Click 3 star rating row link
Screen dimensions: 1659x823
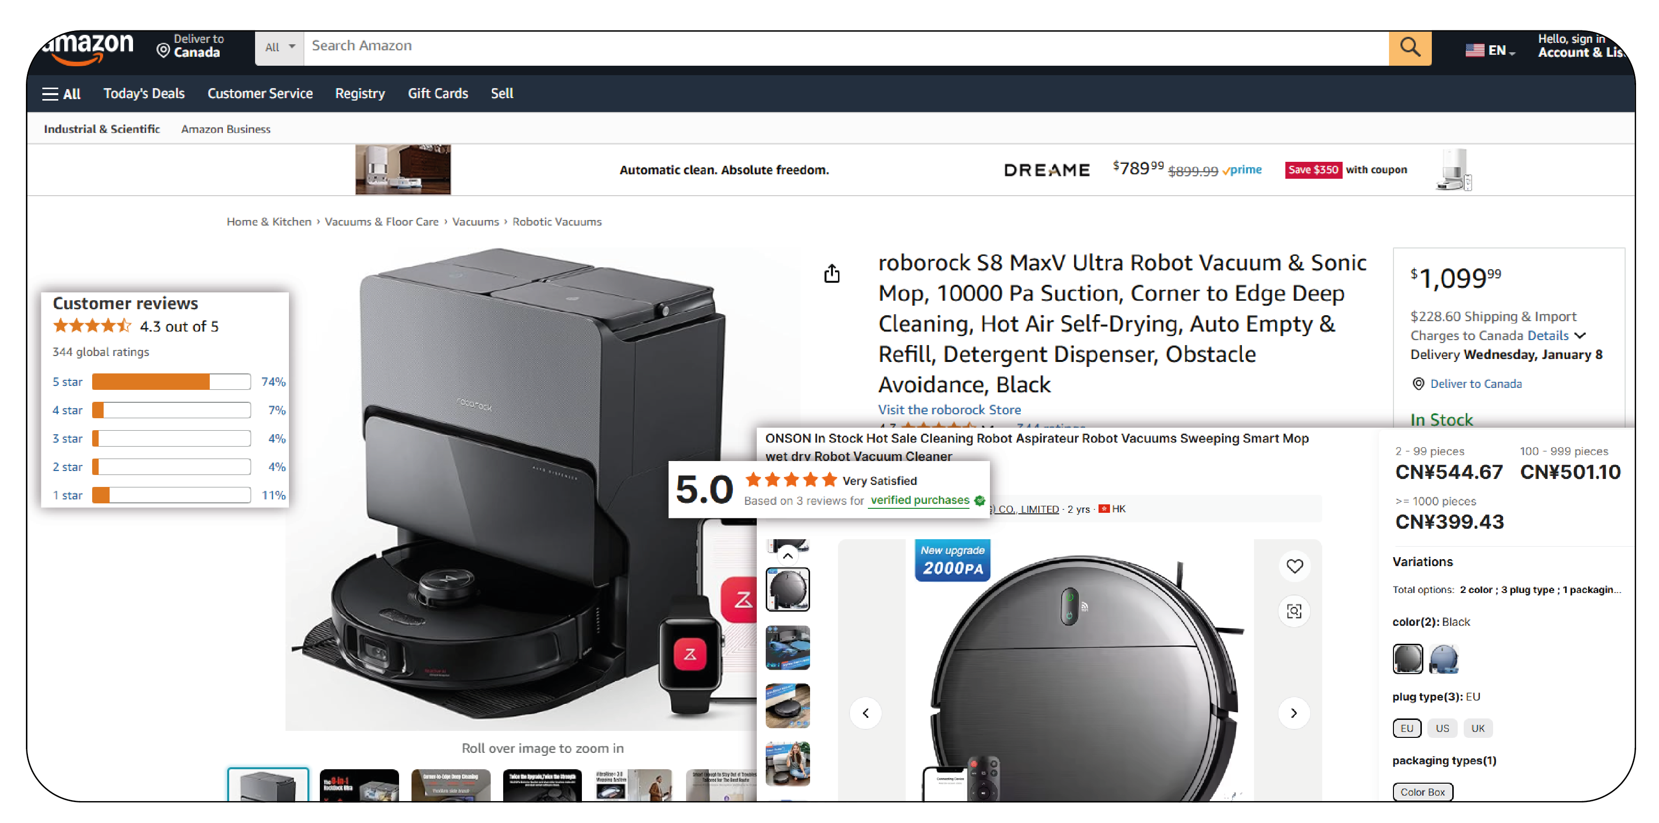[68, 438]
